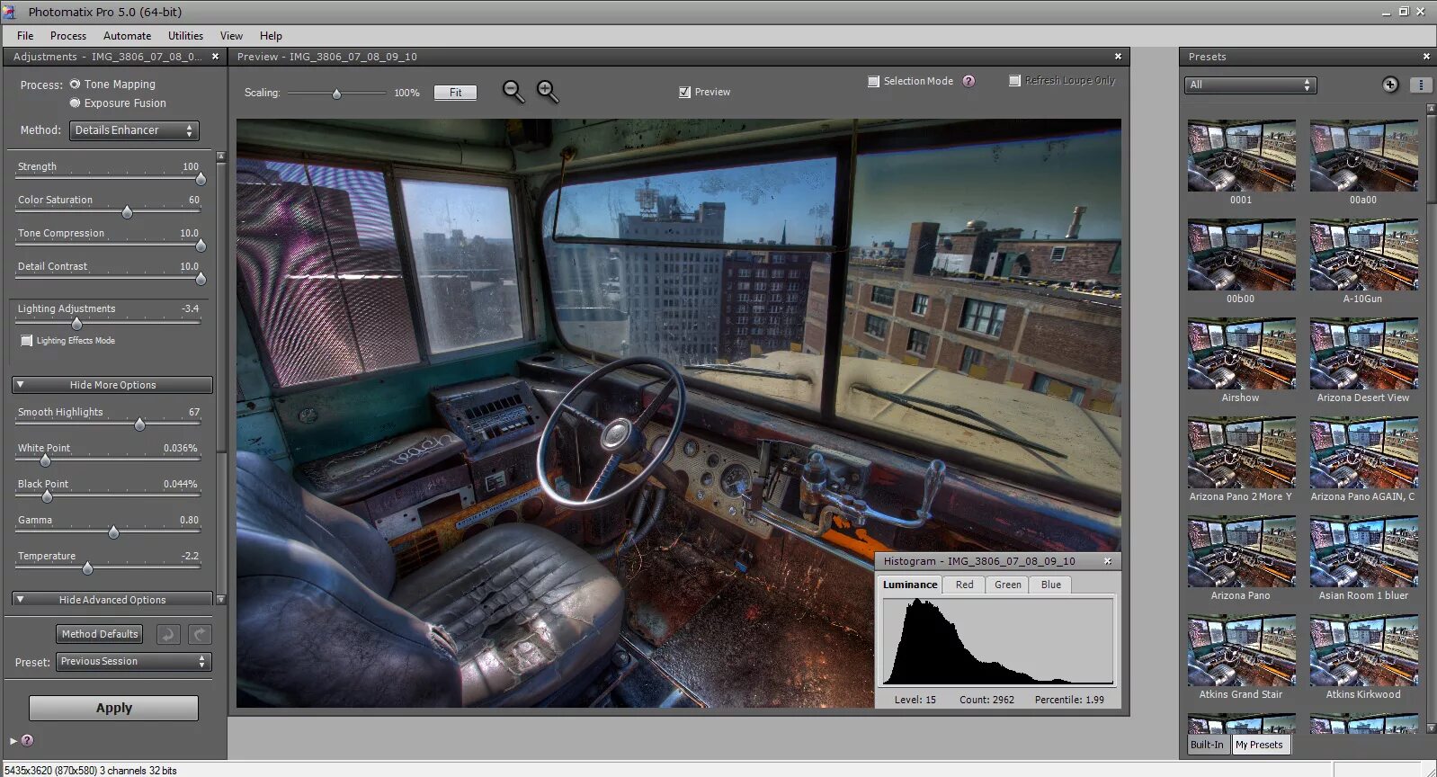Click the Gamma slider handle
The height and width of the screenshot is (777, 1437).
pos(113,532)
